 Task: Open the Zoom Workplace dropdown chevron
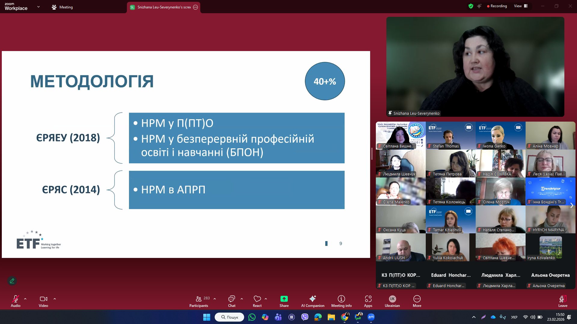click(x=38, y=7)
